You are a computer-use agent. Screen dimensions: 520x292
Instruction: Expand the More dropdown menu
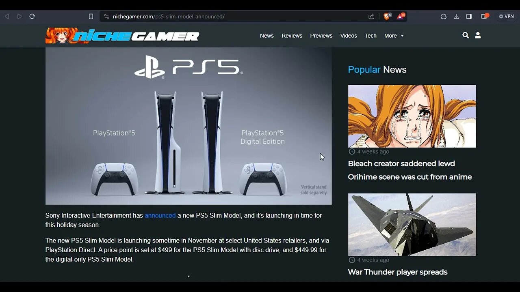(x=394, y=36)
